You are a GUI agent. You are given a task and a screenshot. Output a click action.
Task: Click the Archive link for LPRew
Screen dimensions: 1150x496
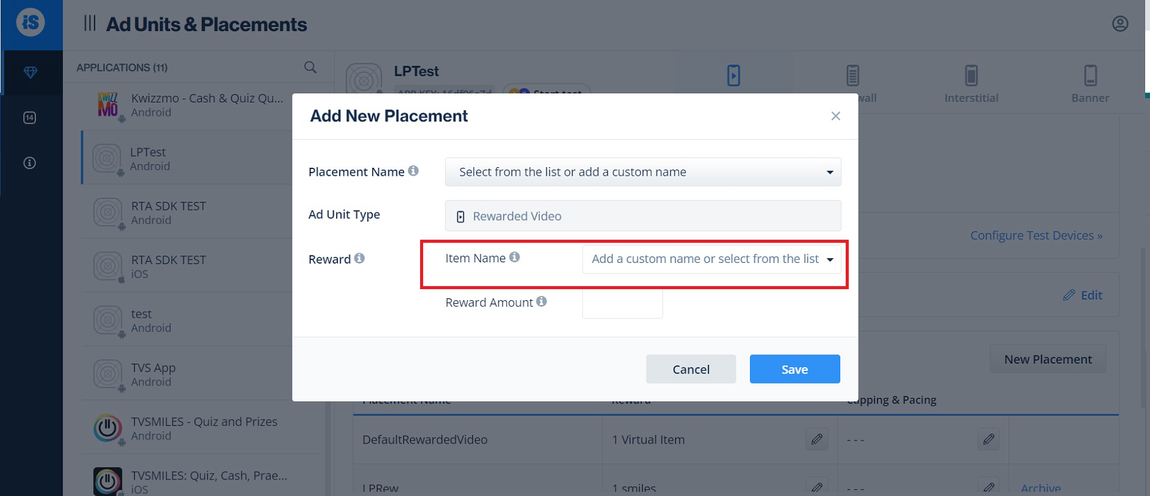coord(1040,488)
